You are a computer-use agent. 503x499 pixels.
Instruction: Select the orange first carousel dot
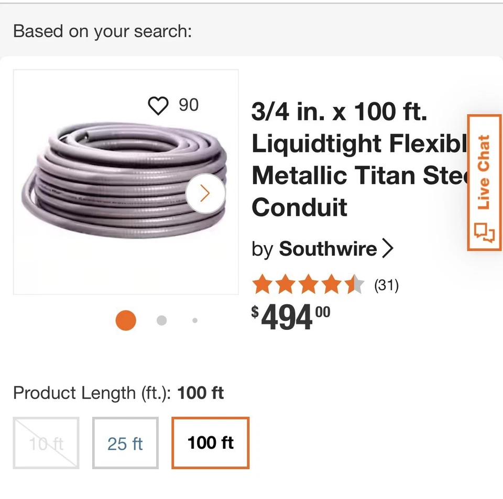[126, 320]
